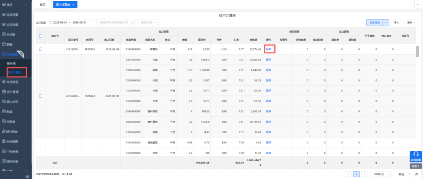This screenshot has width=423, height=179.
Task: Click the 薪酬 sidebar icon
Action: [x=3, y=44]
